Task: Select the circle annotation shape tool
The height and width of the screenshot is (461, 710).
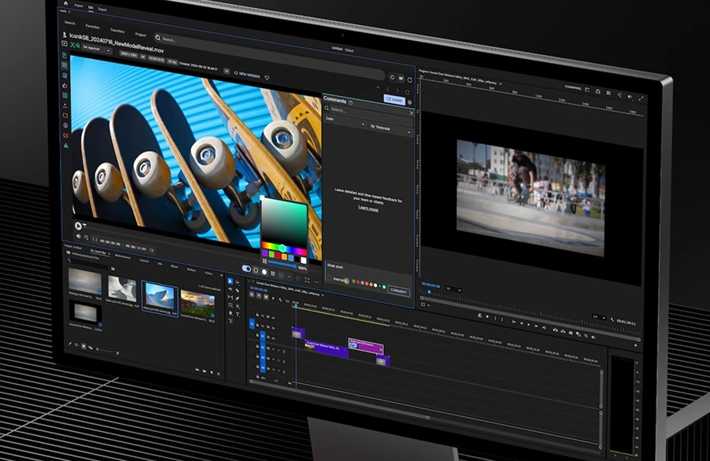Action: (256, 271)
